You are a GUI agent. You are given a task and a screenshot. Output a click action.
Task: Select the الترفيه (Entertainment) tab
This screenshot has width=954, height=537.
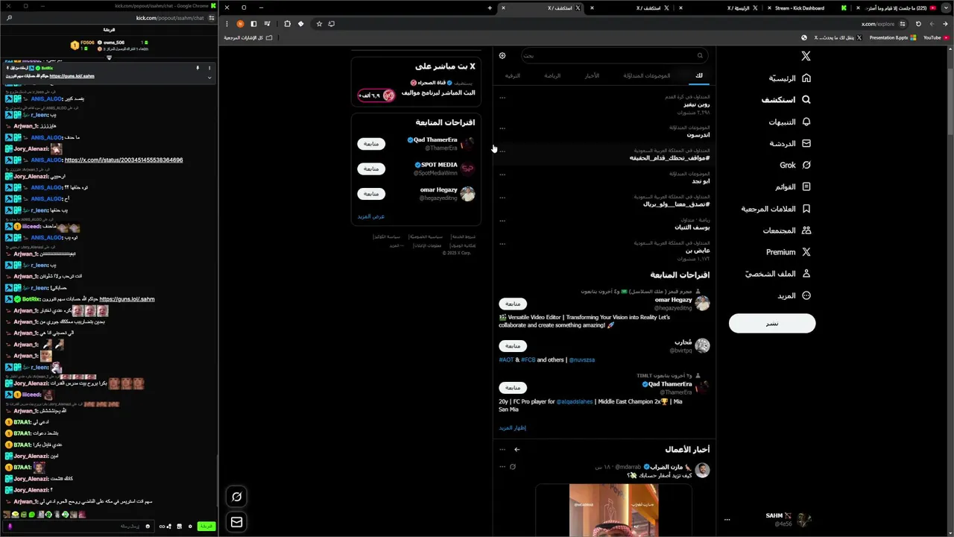pos(513,75)
